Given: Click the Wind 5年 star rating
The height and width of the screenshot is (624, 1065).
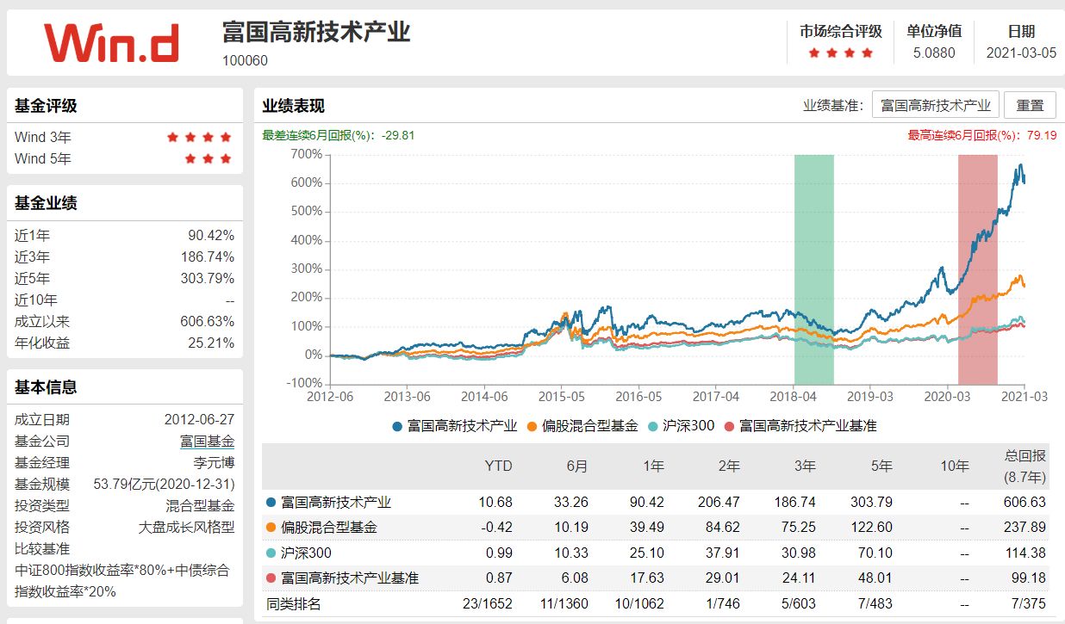Looking at the screenshot, I should (209, 158).
